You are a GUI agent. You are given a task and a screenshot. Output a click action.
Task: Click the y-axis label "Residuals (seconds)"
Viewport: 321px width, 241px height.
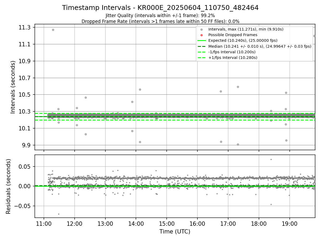(x=9, y=186)
